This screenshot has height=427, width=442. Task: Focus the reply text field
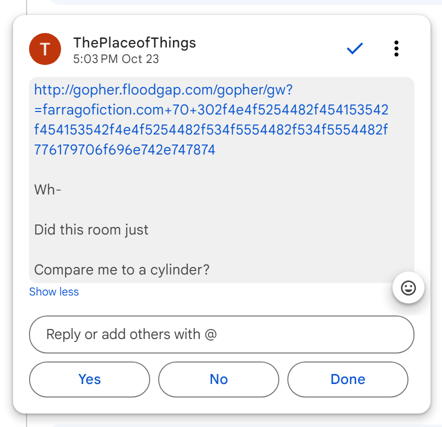click(x=222, y=334)
